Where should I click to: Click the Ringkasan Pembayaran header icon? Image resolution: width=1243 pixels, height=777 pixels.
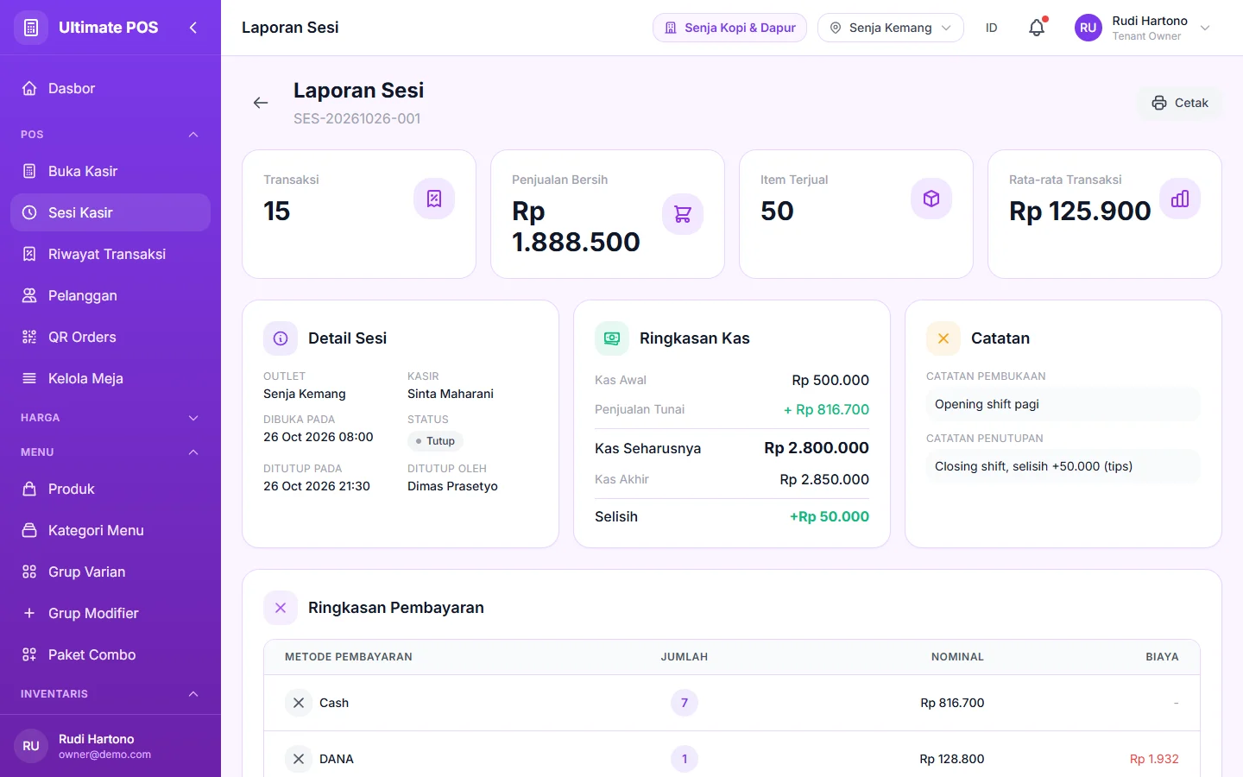click(x=281, y=608)
